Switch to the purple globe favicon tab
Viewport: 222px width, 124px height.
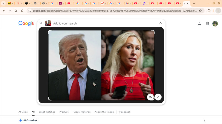pyautogui.click(x=144, y=4)
